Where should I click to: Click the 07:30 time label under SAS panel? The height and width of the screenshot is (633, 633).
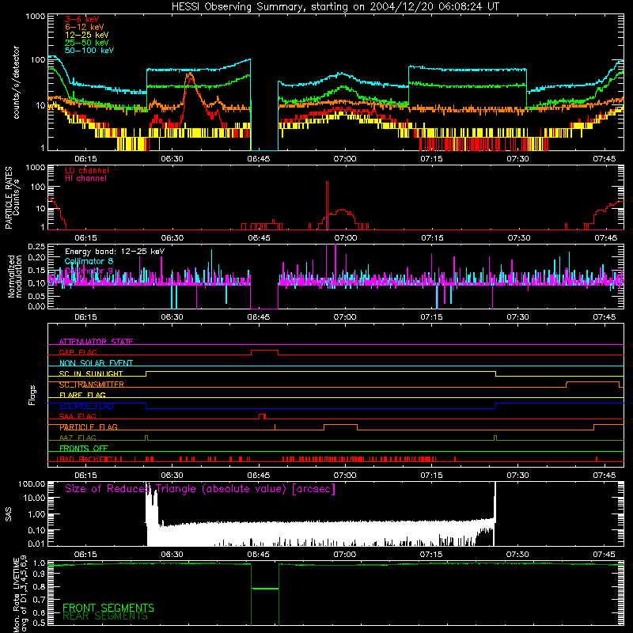click(517, 555)
